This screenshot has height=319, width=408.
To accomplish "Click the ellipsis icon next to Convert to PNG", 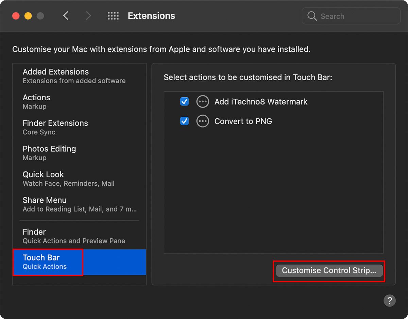I will coord(203,121).
